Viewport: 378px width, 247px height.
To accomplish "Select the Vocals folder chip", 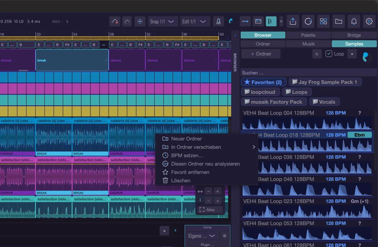I will (324, 102).
